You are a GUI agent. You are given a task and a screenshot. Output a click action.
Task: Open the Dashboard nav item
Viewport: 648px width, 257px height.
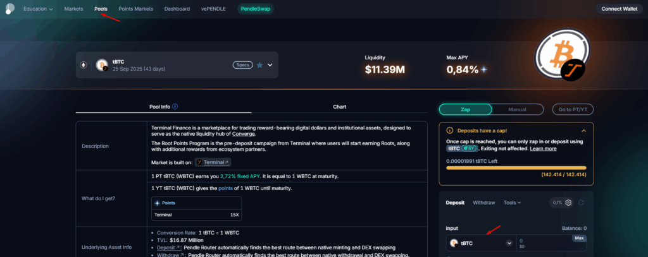coord(177,9)
